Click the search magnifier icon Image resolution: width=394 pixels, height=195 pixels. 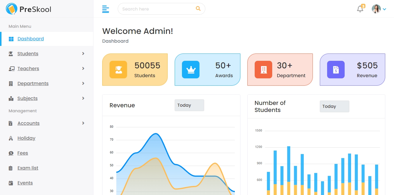click(198, 9)
